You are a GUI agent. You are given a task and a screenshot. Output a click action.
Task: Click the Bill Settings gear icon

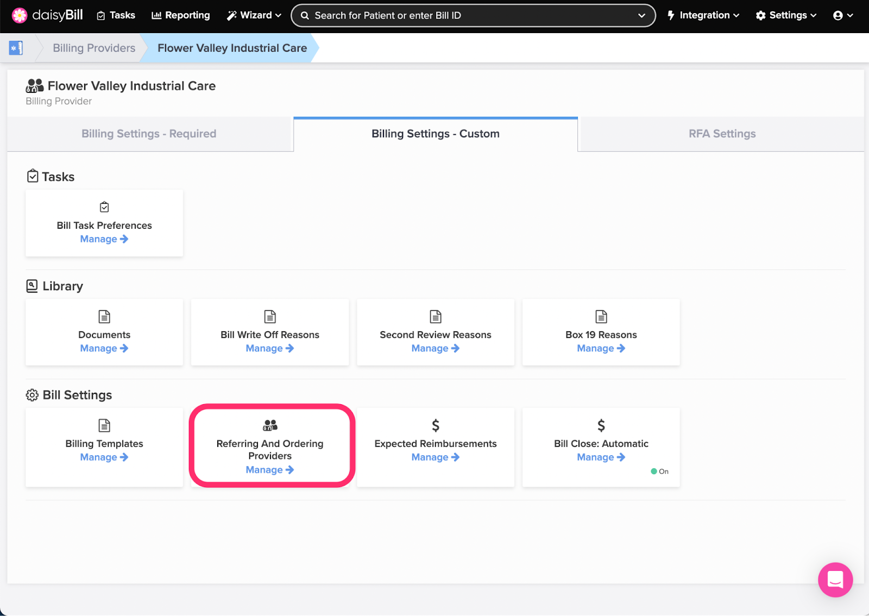(x=32, y=395)
